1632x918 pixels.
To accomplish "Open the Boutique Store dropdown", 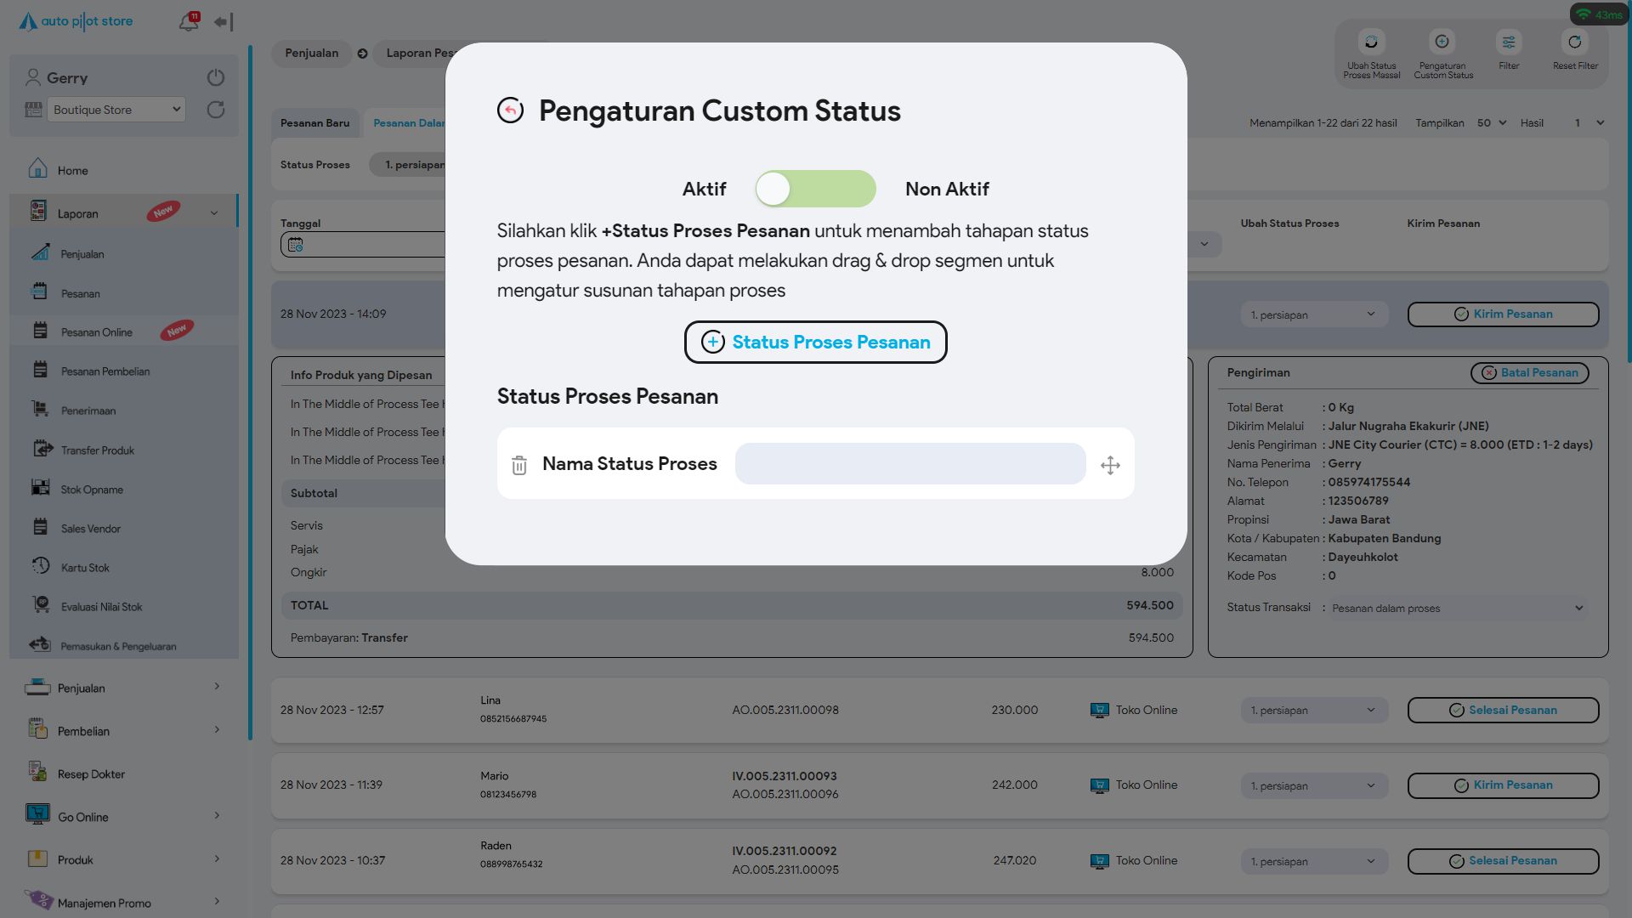I will pyautogui.click(x=116, y=110).
